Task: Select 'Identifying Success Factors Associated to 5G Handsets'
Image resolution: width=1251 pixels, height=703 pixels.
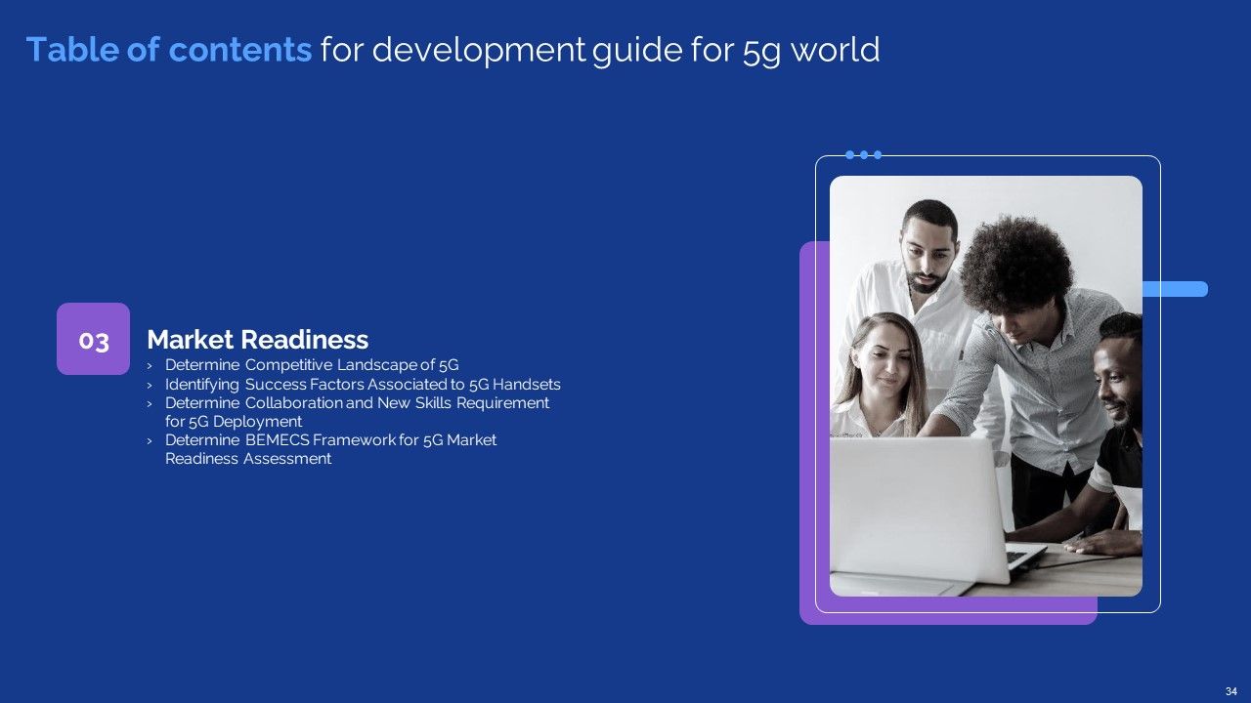Action: (363, 384)
